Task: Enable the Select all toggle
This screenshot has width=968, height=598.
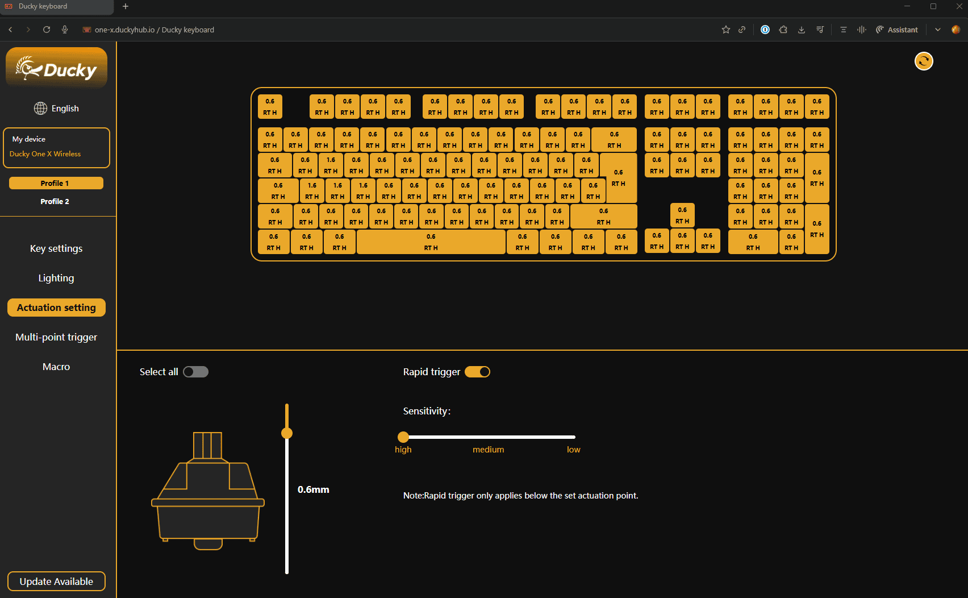Action: pos(195,372)
